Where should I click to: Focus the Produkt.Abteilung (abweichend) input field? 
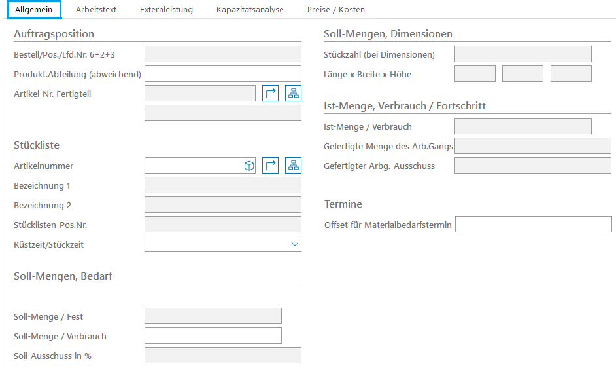[x=222, y=74]
